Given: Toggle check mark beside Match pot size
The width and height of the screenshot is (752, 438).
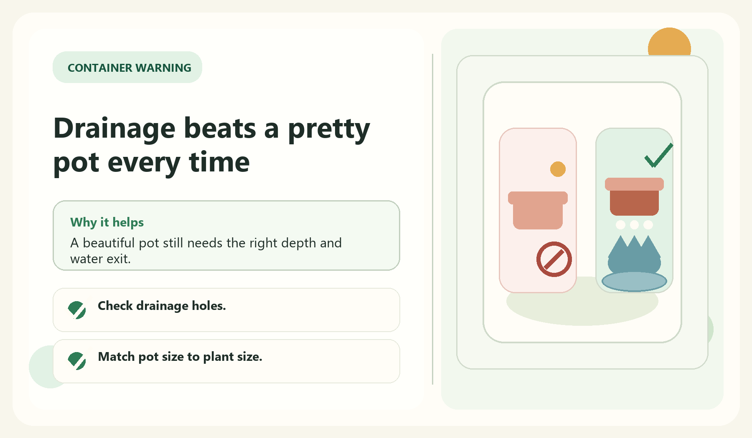Looking at the screenshot, I should point(77,361).
